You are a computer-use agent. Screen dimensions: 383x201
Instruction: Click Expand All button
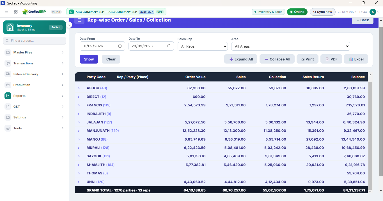[241, 59]
